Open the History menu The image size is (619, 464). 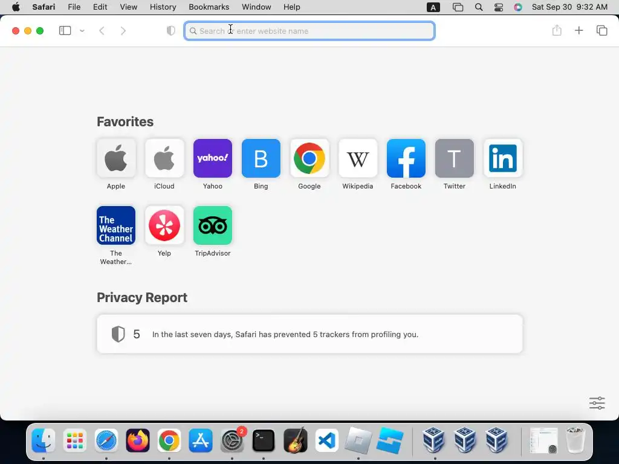pos(163,7)
